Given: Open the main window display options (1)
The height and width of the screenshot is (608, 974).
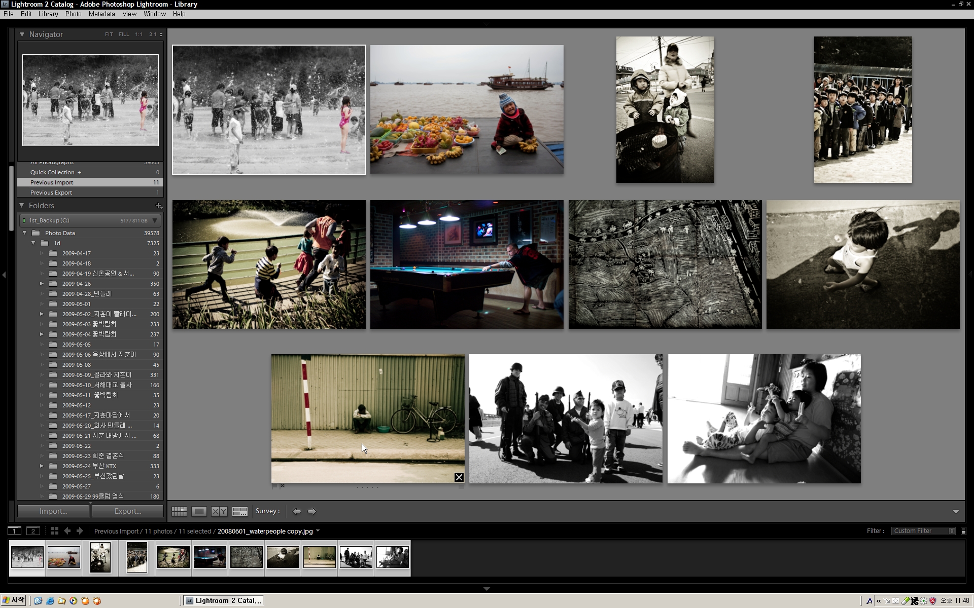Looking at the screenshot, I should (14, 531).
